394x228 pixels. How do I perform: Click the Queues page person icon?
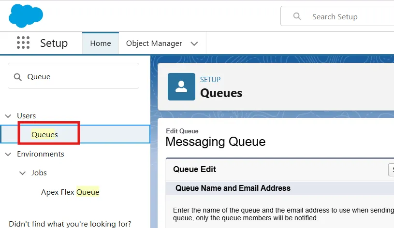(181, 86)
